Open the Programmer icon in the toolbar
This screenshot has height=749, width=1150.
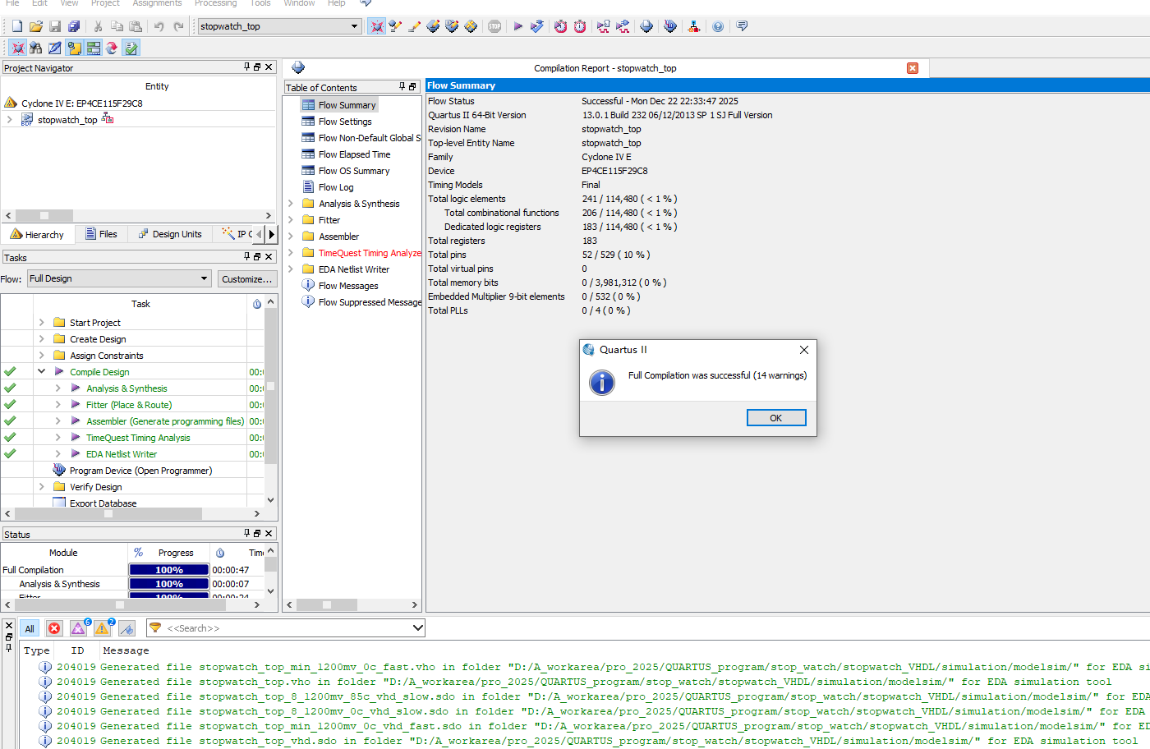click(x=670, y=26)
